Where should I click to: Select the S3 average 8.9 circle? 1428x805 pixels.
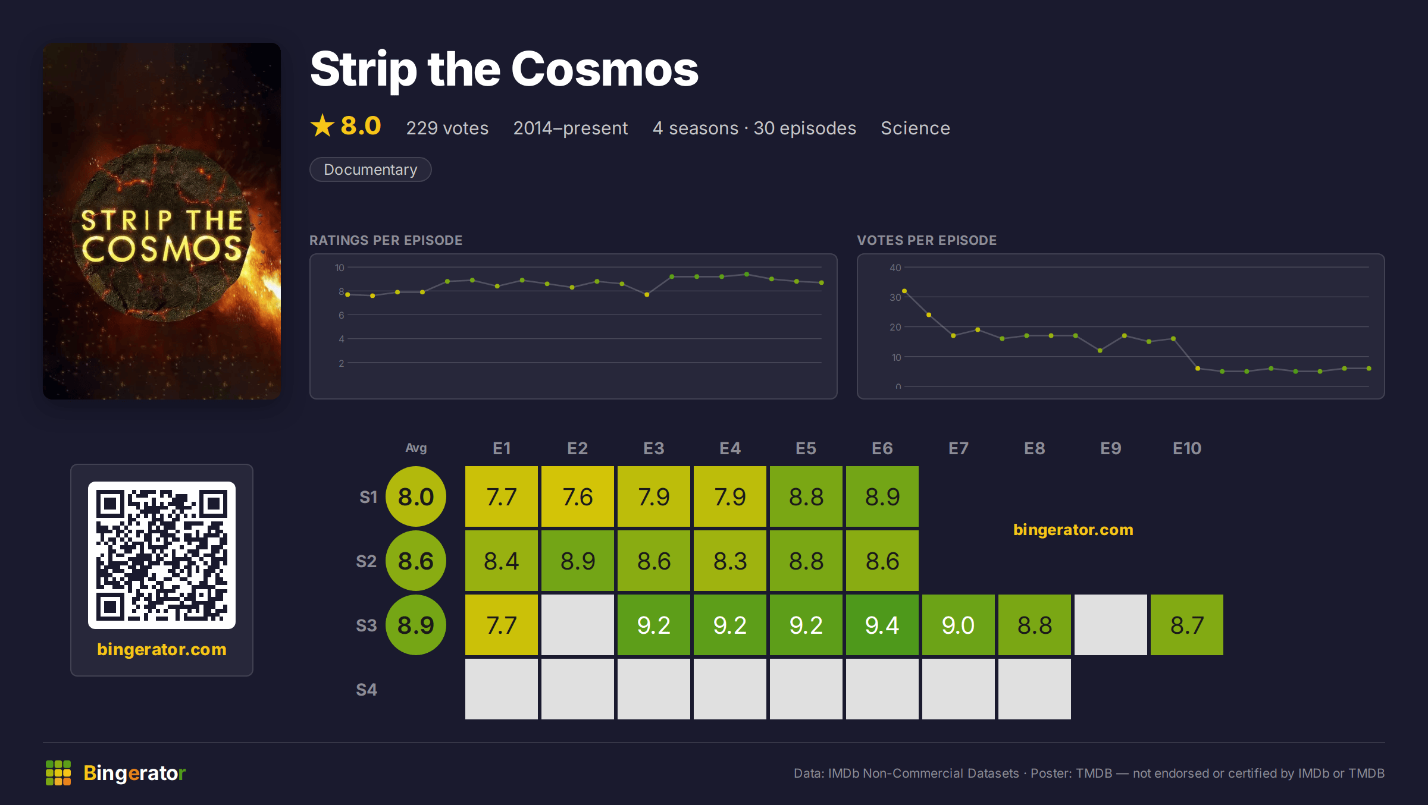(416, 625)
